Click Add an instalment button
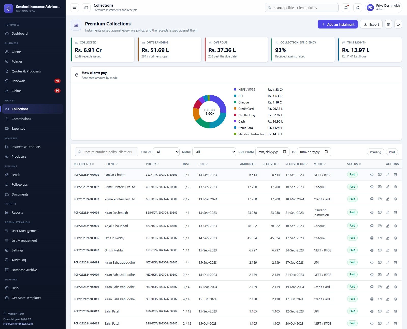Image resolution: width=407 pixels, height=329 pixels. pos(338,24)
